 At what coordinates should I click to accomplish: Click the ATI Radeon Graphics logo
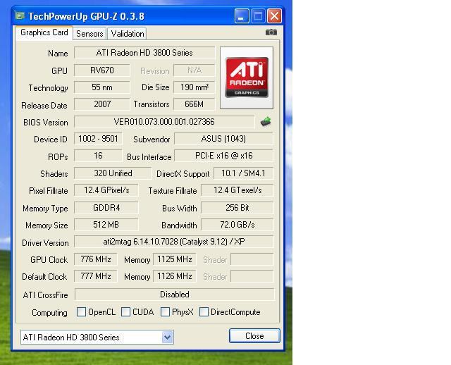pyautogui.click(x=247, y=78)
